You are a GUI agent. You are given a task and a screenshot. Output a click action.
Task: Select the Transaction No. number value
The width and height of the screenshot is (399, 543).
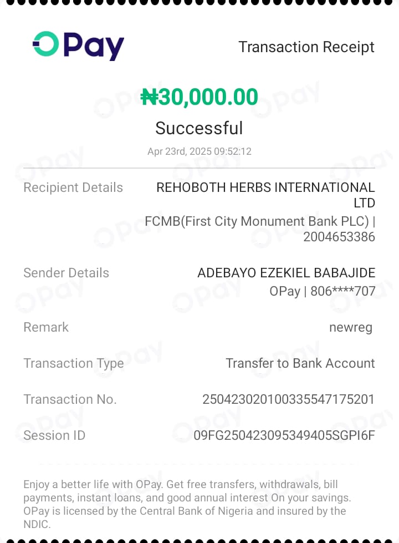pos(288,399)
